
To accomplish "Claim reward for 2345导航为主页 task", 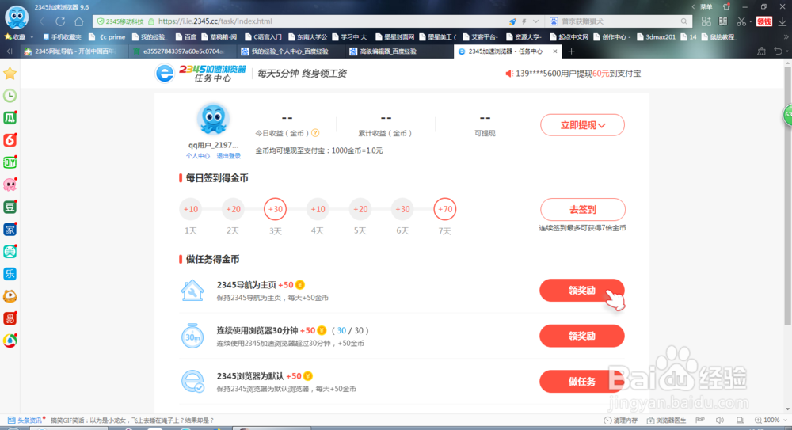I will (x=582, y=291).
